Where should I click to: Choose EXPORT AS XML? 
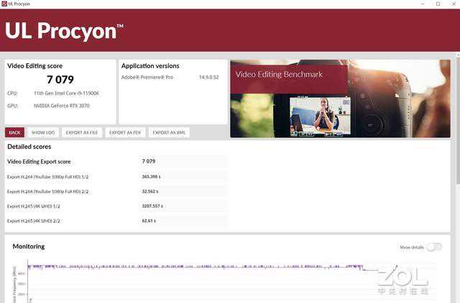[x=170, y=132]
